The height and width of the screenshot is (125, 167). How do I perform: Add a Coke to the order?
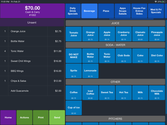coord(140,56)
